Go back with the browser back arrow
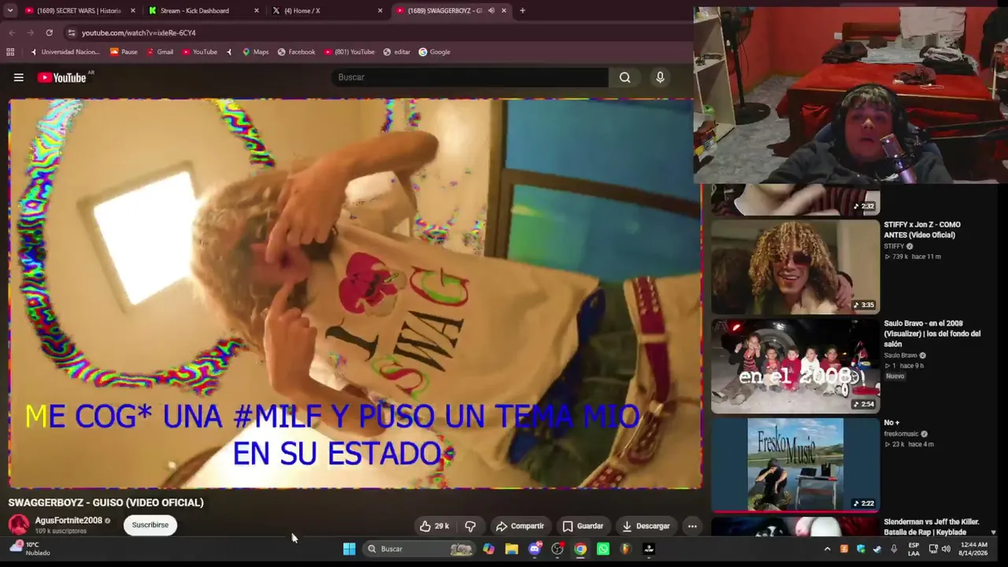 point(12,33)
